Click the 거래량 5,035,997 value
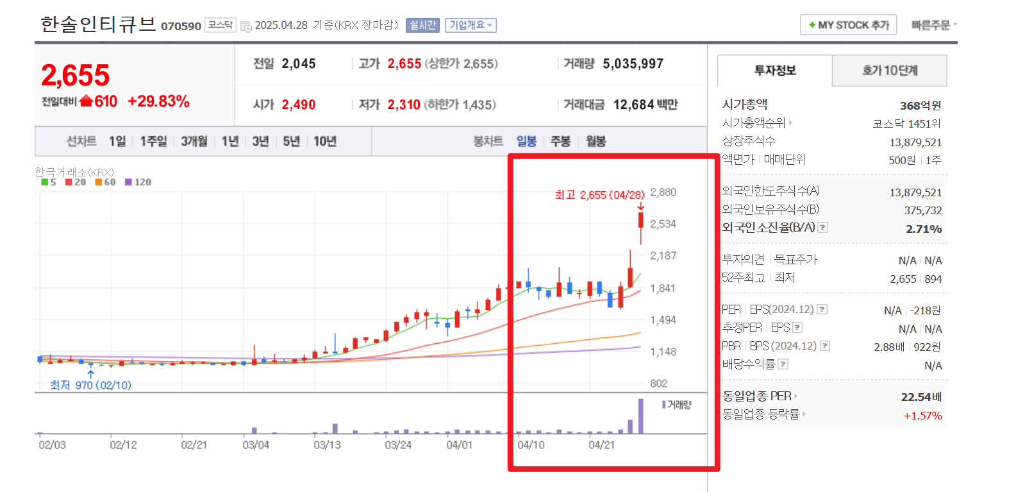The width and height of the screenshot is (1016, 492). coord(633,64)
